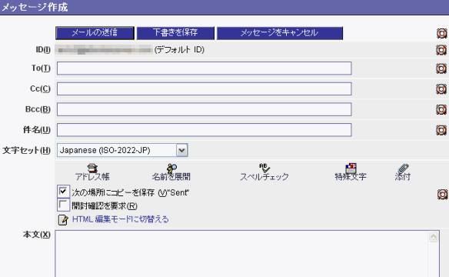449x277 pixels.
Task: Open the help icon beside the copy-save option
Action: pos(442,194)
